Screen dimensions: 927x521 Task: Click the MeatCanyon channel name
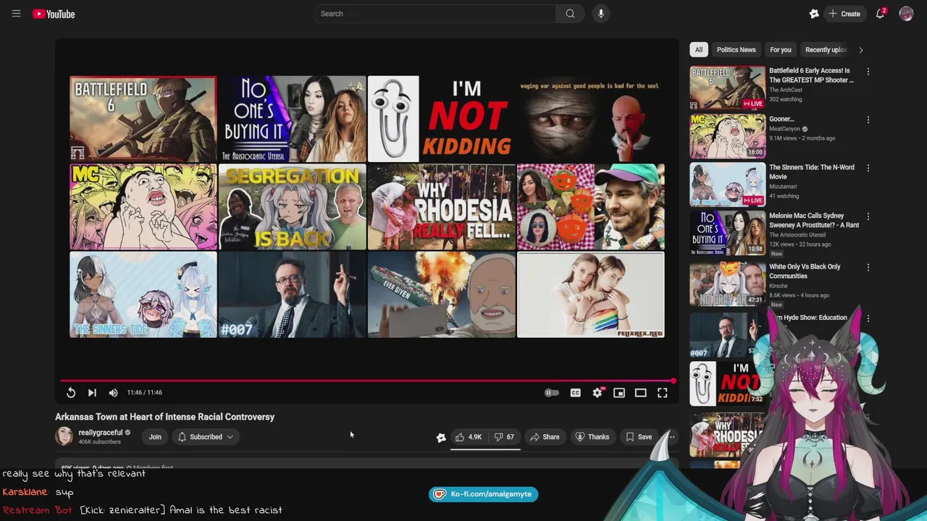784,129
